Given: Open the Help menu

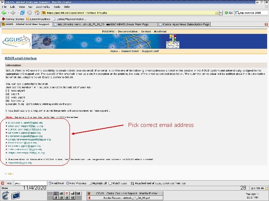Looking at the screenshot, I should click(x=67, y=7).
